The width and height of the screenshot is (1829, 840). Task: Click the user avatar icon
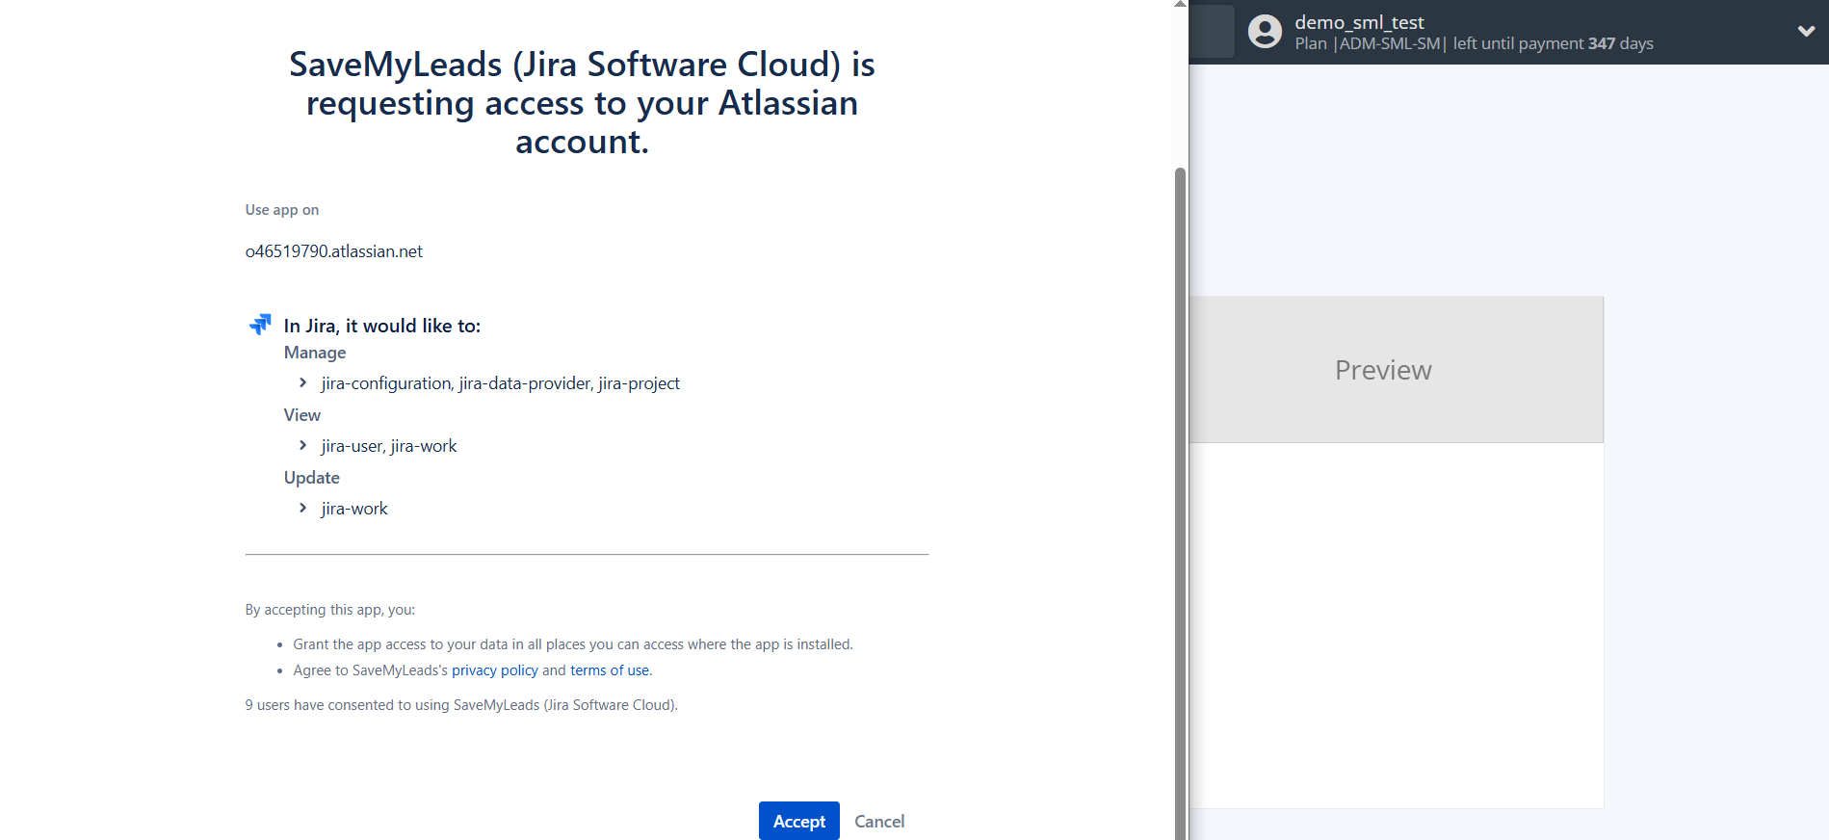pyautogui.click(x=1265, y=32)
